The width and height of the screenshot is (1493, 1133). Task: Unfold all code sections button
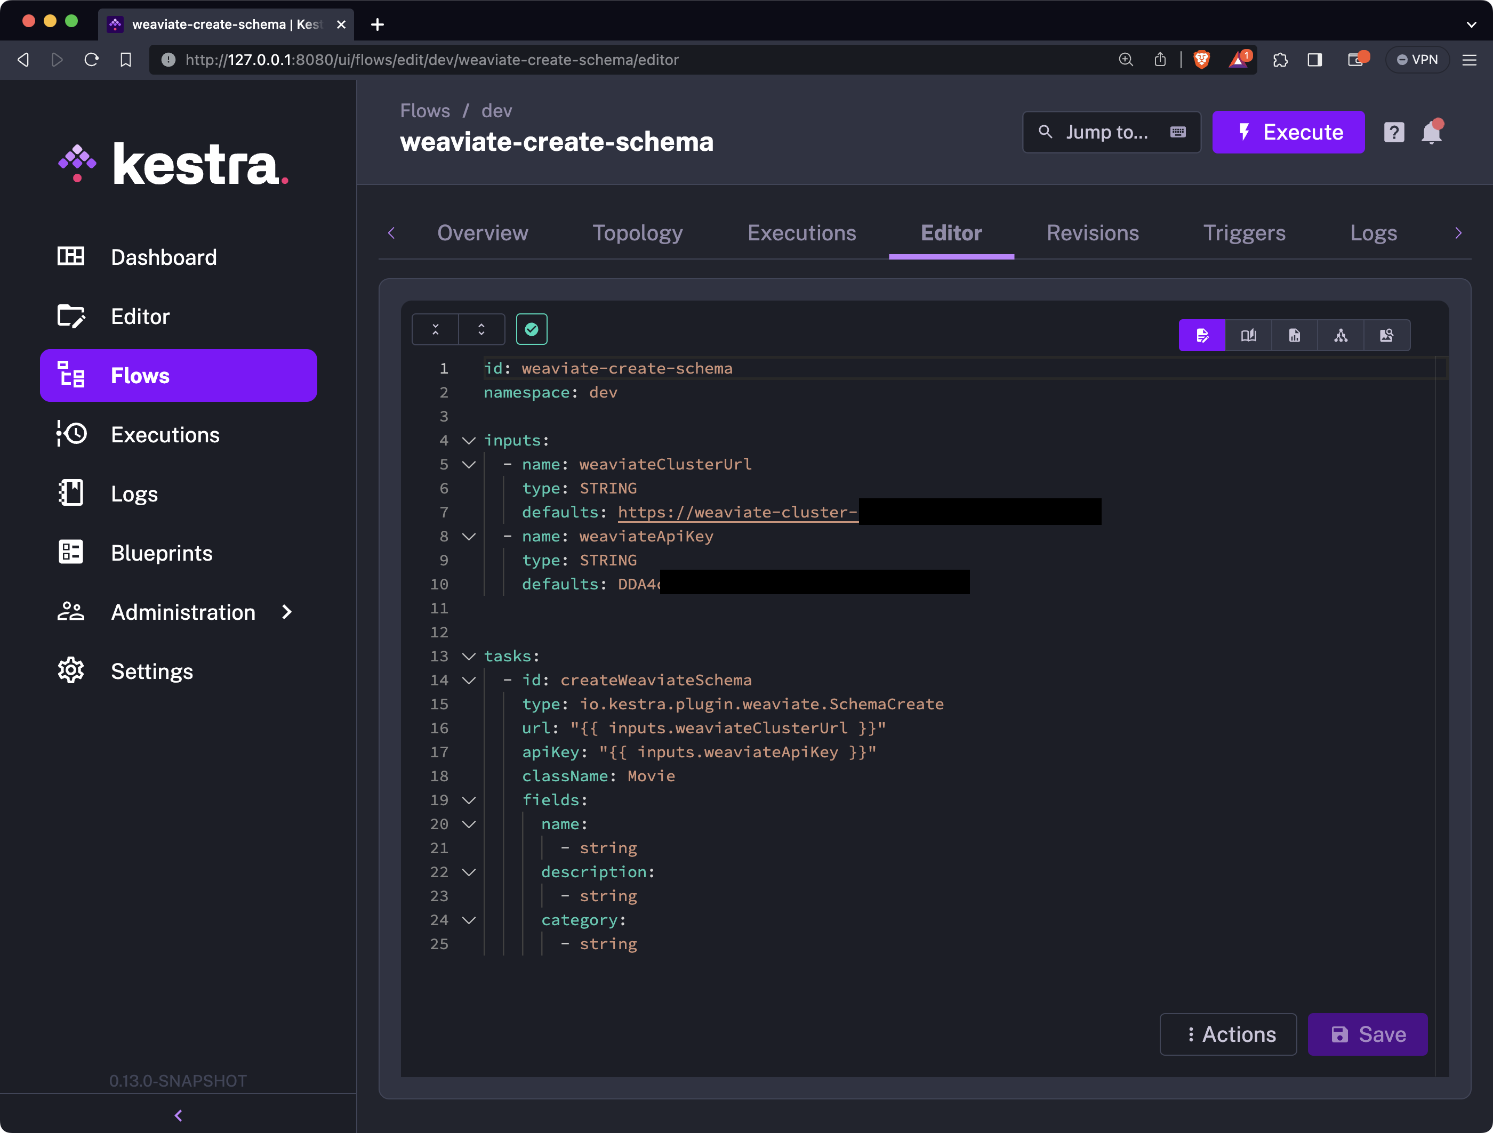(481, 329)
